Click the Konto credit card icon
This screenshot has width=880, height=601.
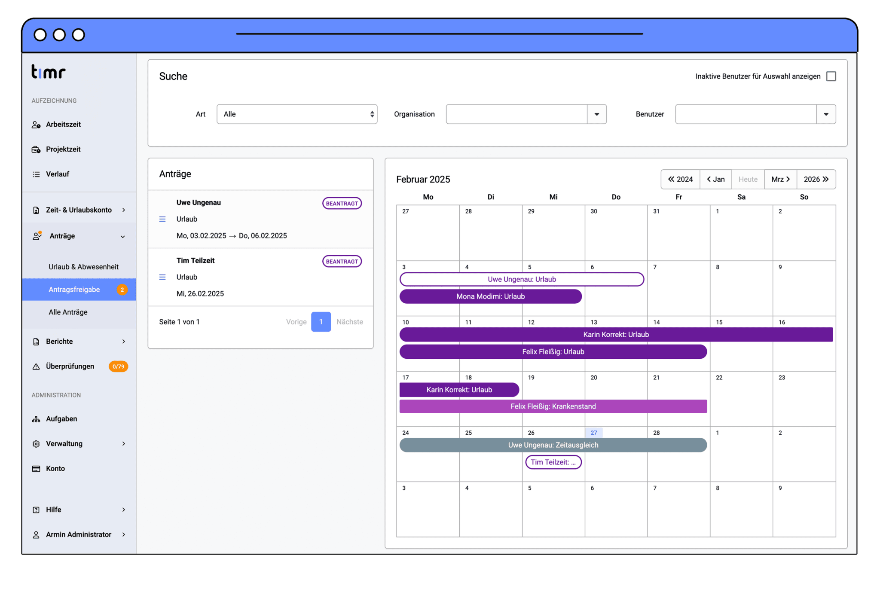pos(36,469)
